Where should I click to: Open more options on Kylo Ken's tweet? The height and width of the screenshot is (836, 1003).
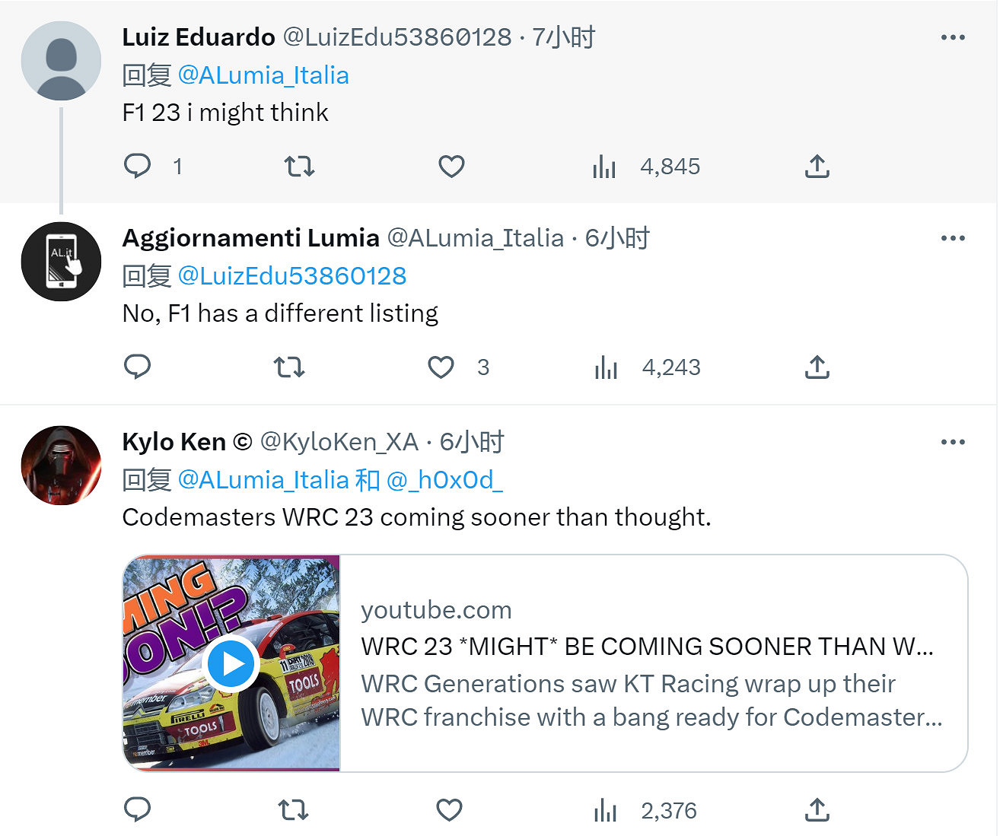coord(953,442)
